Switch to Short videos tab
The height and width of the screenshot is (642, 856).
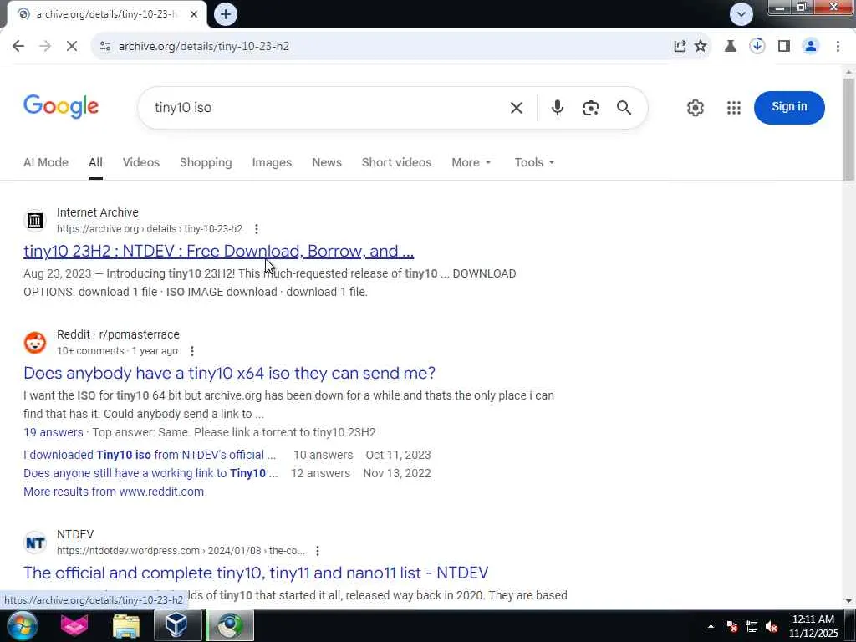396,162
